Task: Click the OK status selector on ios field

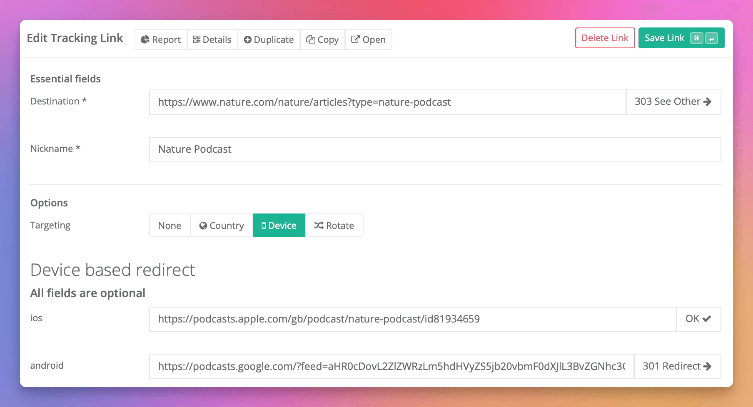Action: [698, 319]
